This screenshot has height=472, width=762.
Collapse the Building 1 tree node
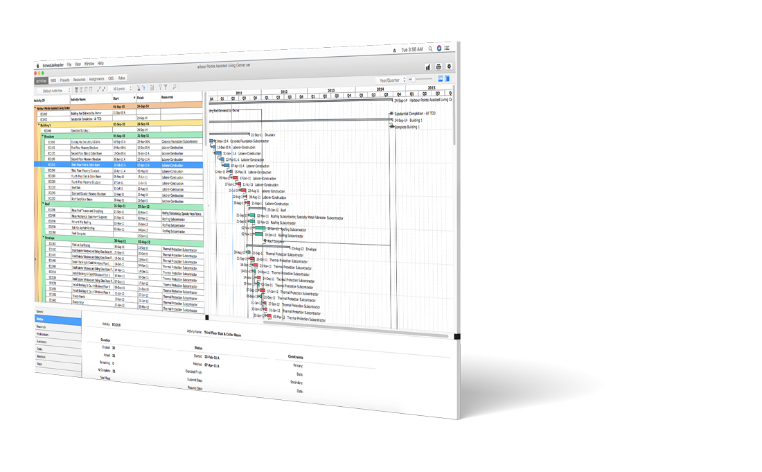(39, 125)
